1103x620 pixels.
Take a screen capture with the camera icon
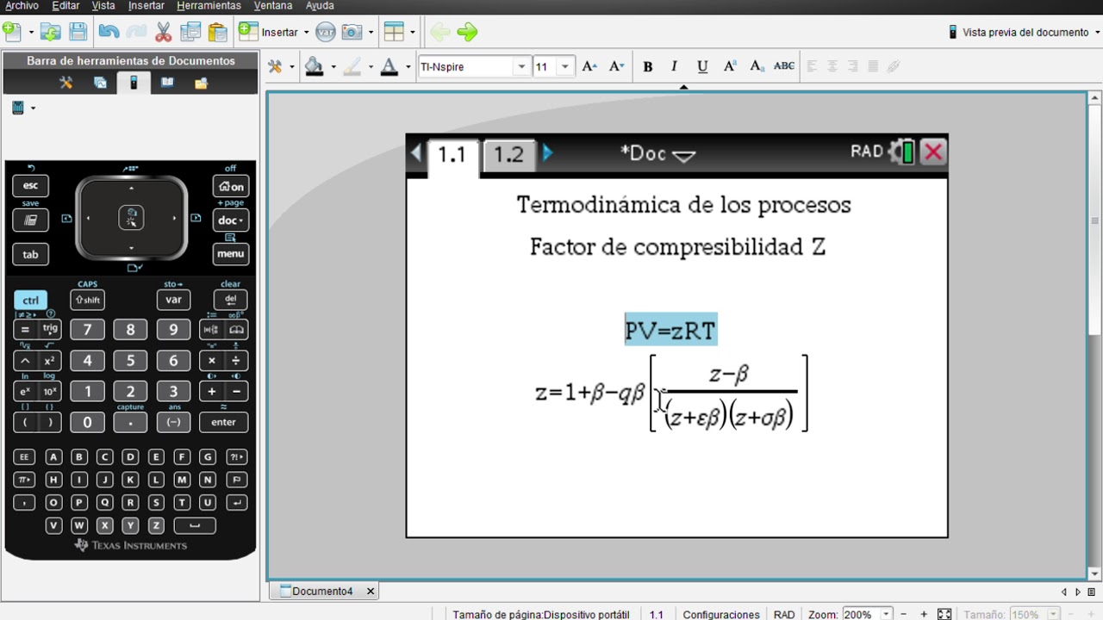(x=352, y=33)
